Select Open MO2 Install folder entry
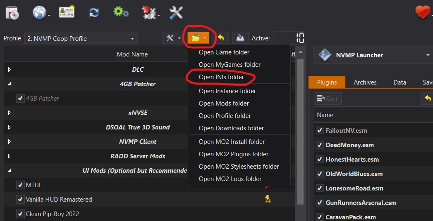 coord(232,142)
